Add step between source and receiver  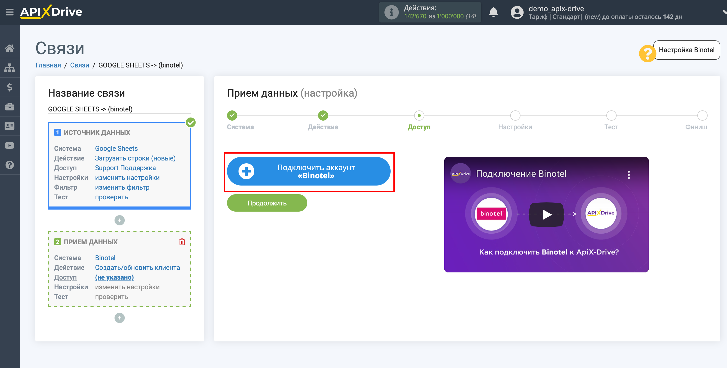(x=120, y=220)
